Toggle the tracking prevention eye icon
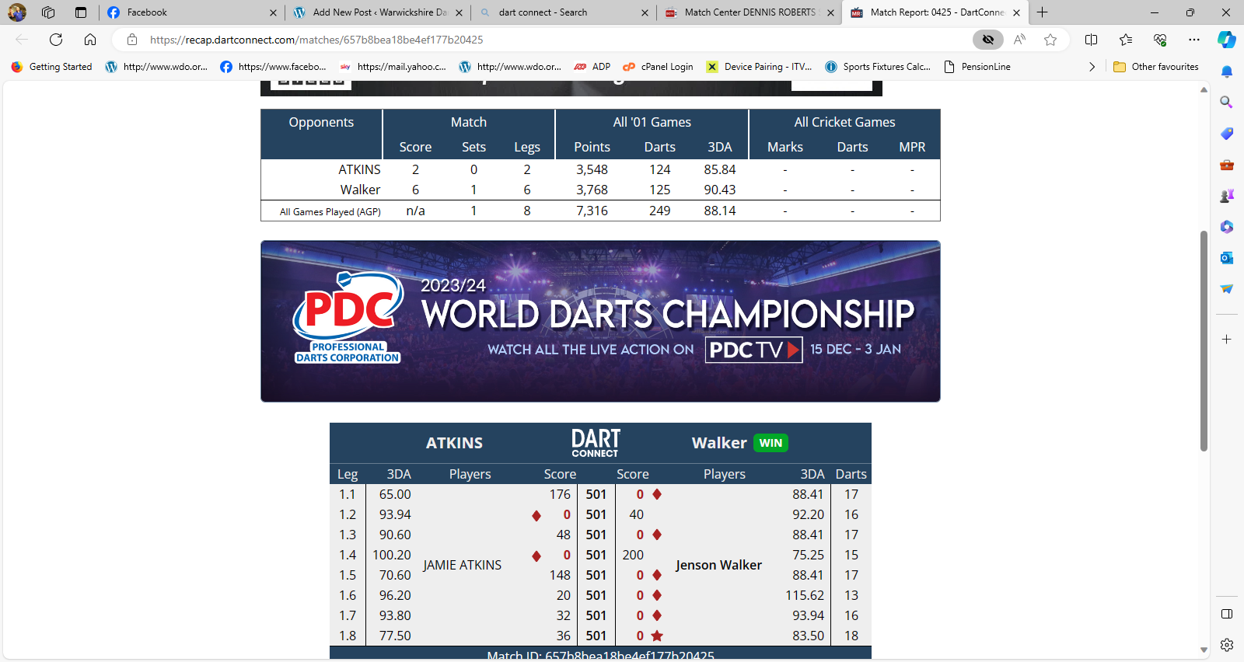Image resolution: width=1244 pixels, height=662 pixels. [988, 40]
